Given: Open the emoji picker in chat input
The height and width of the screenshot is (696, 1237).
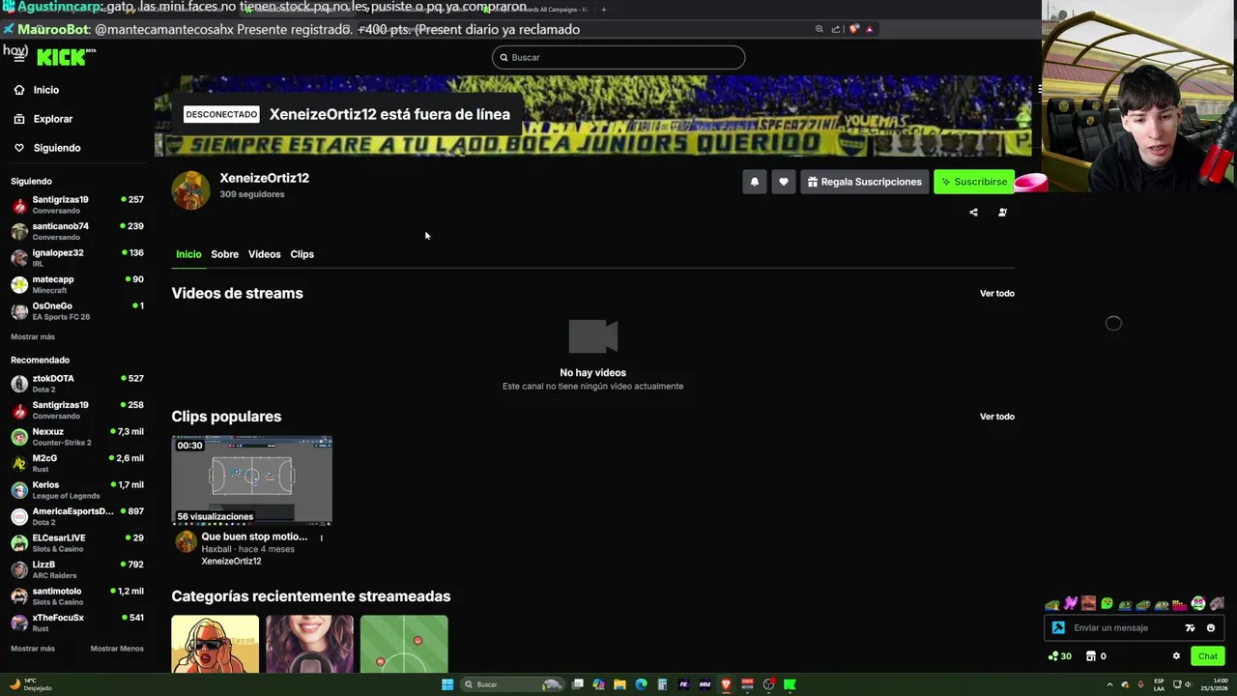Looking at the screenshot, I should pyautogui.click(x=1211, y=628).
